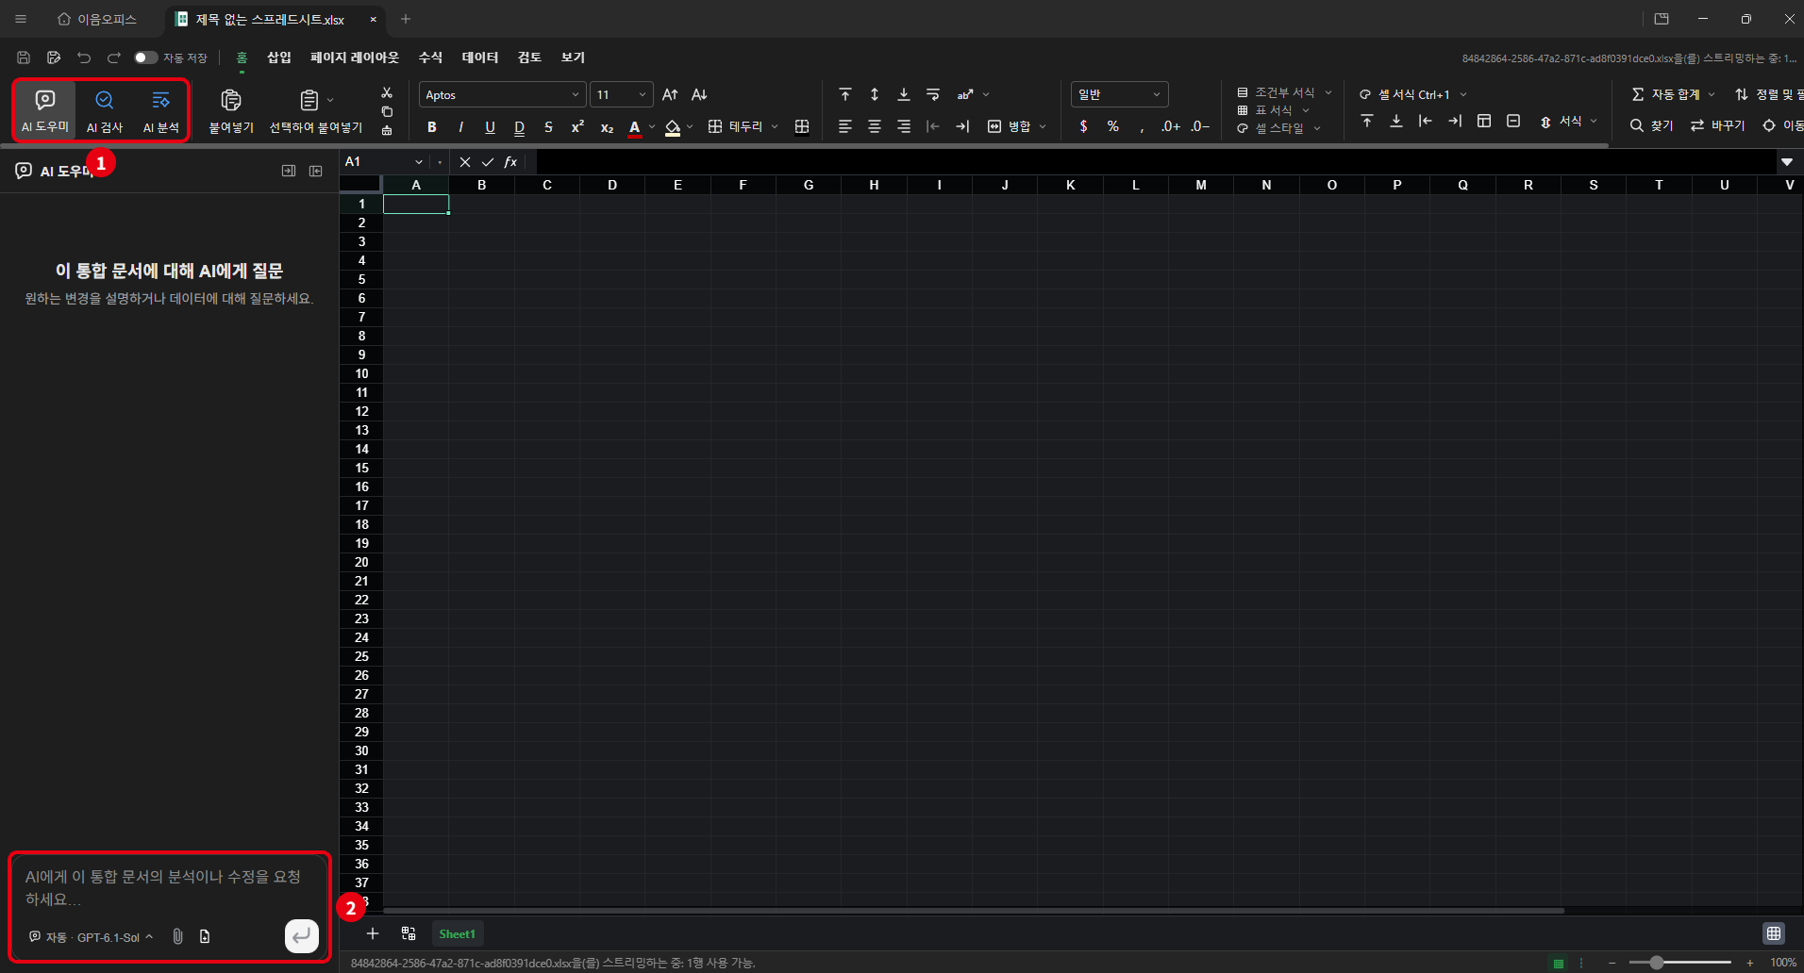Open the 수식 ribbon tab
Screen dimensions: 1804x973
pos(430,58)
